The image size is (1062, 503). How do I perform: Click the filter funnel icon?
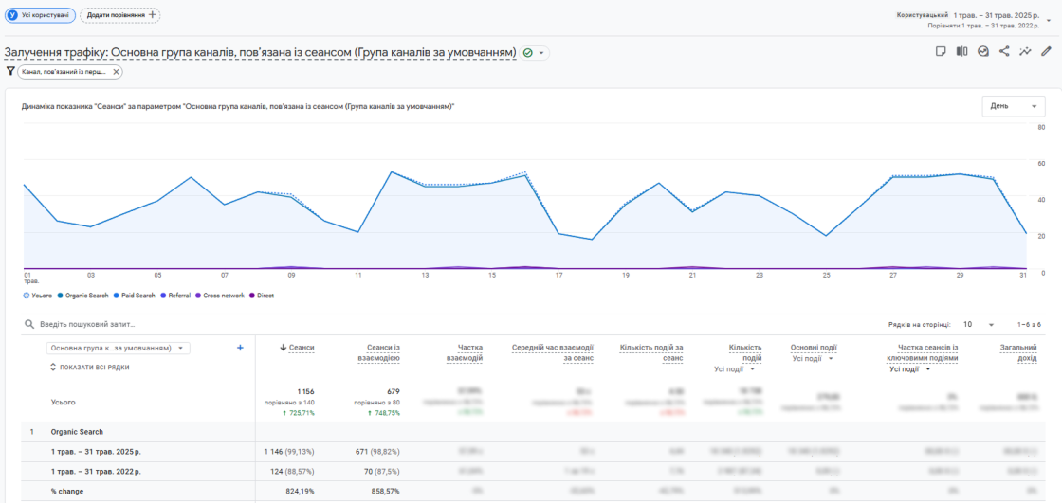point(10,71)
